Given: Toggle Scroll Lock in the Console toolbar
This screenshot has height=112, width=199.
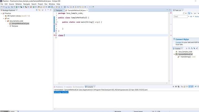Looking at the screenshot, I should click(x=184, y=86).
